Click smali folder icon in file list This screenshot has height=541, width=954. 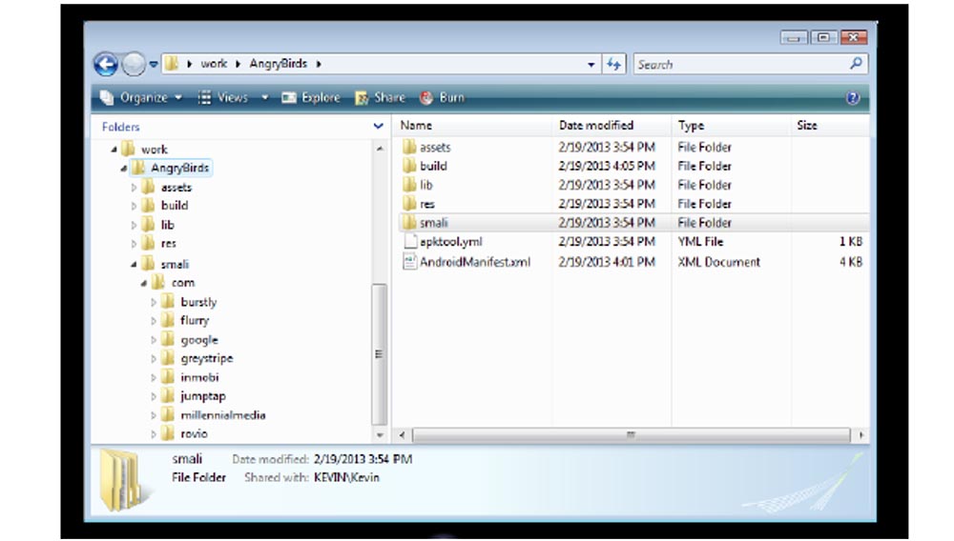(x=409, y=222)
